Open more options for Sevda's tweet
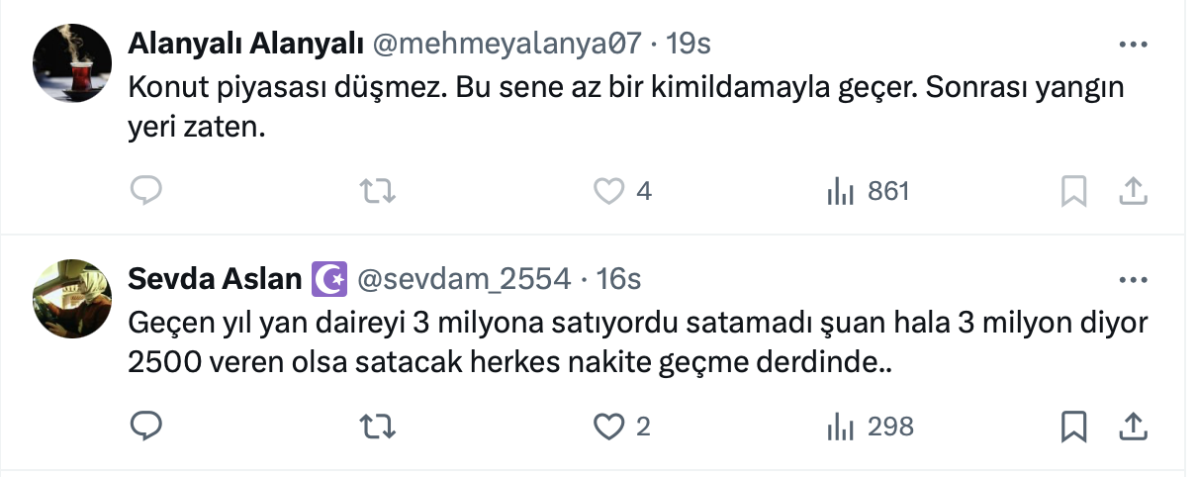This screenshot has height=477, width=1197. (x=1133, y=279)
